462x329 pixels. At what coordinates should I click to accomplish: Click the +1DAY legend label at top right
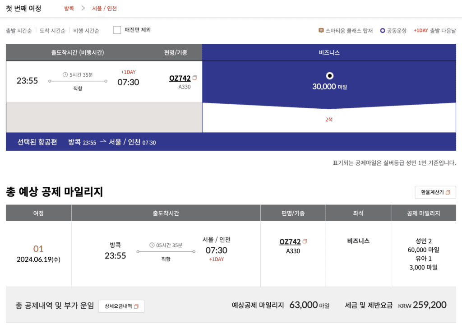(x=421, y=30)
